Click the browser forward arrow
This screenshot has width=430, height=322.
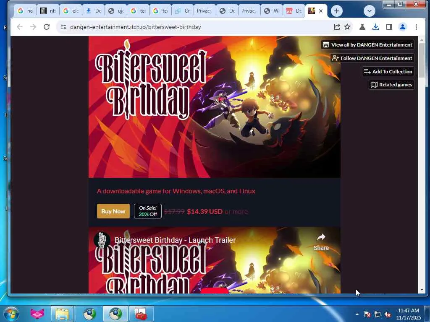[x=33, y=27]
